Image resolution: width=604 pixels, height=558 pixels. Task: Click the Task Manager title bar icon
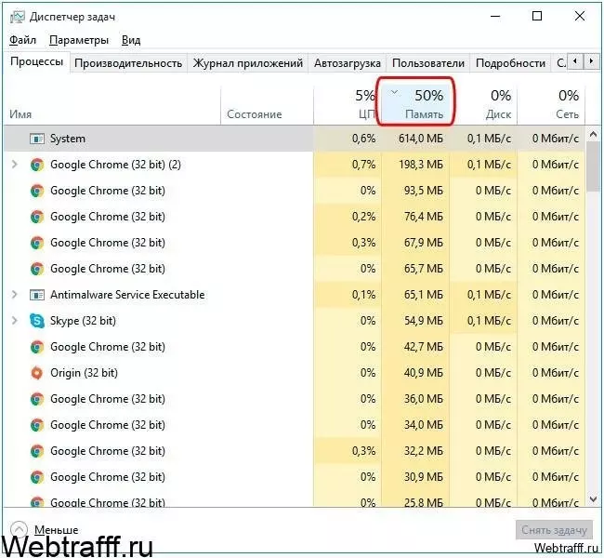pyautogui.click(x=17, y=17)
